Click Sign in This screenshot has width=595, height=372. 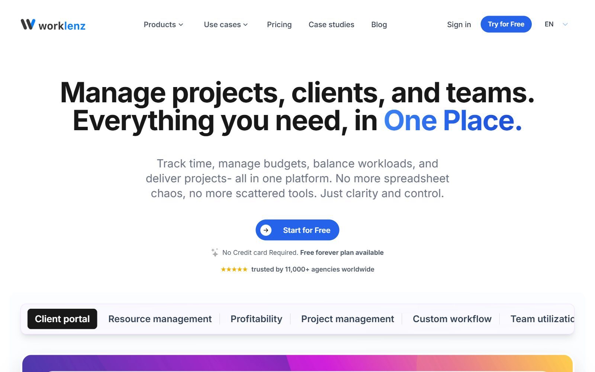(x=459, y=25)
